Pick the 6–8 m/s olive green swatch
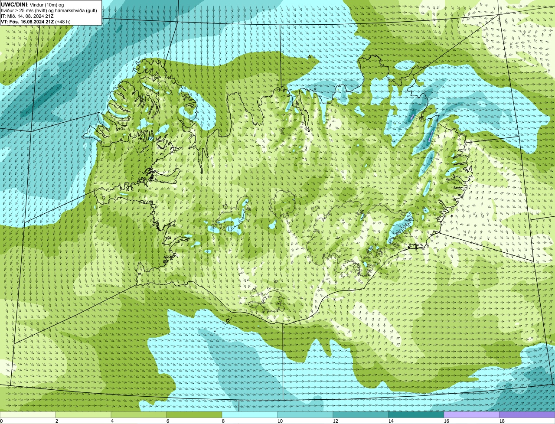 (x=194, y=414)
